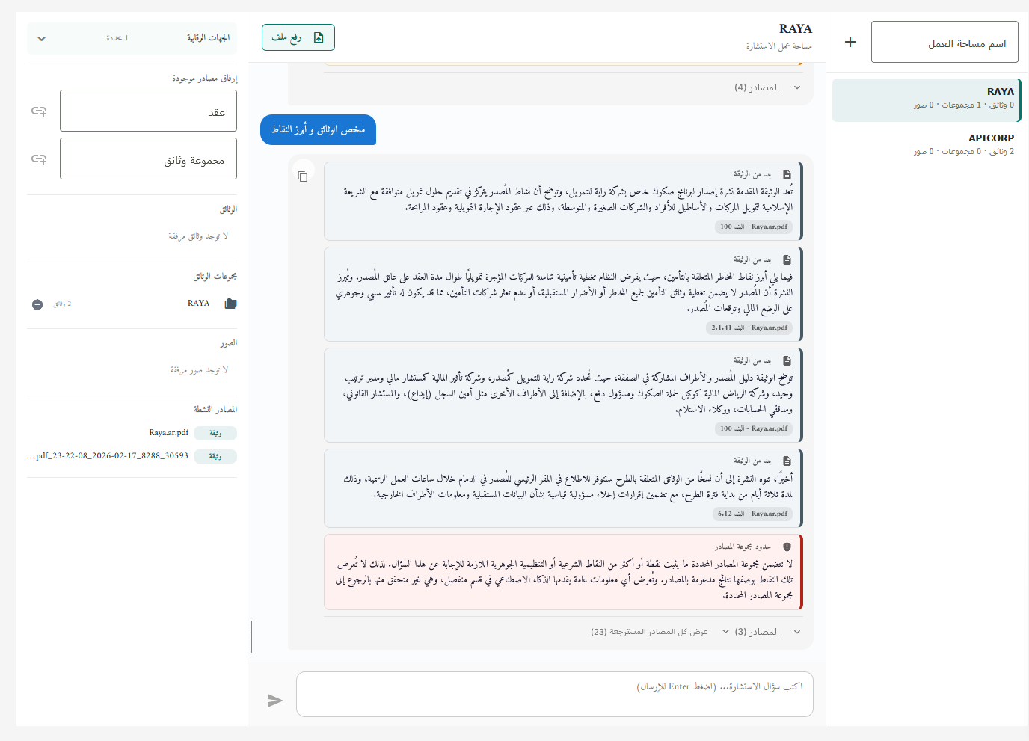Screen dimensions: 1029x741
Task: Click the عقد source input field
Action: [x=148, y=111]
